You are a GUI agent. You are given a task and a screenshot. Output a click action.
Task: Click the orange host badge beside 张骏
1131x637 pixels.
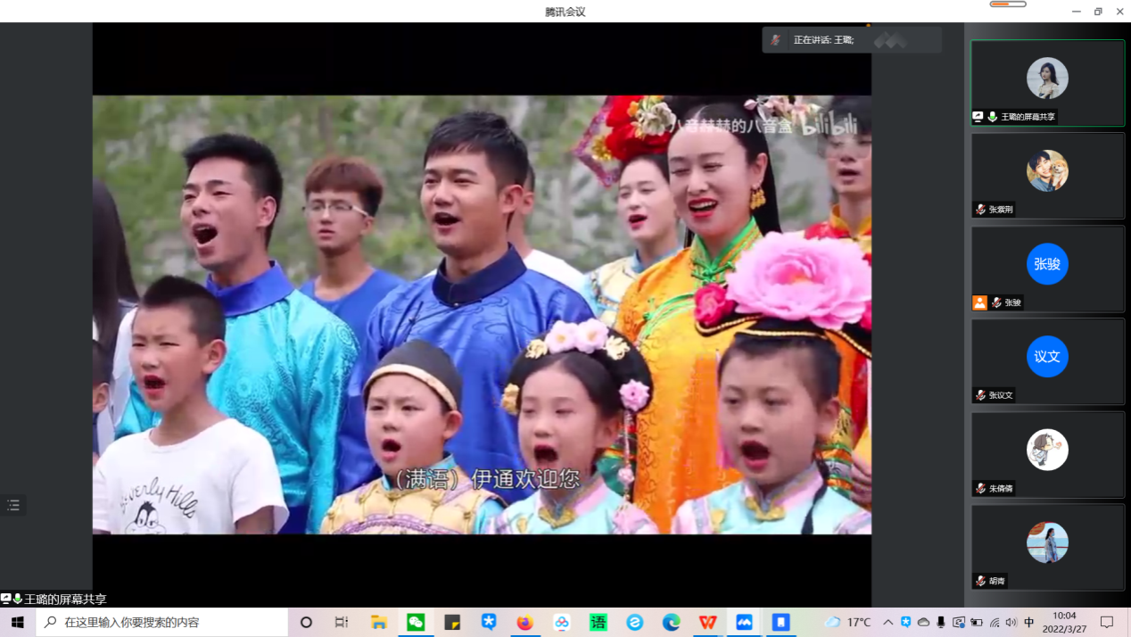(979, 302)
